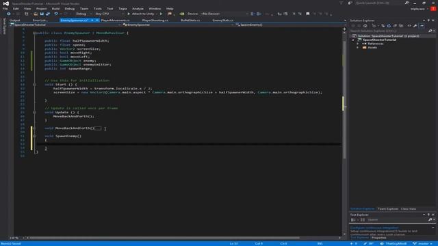Click the notifications filter funnel icon
The image size is (438, 246).
(x=341, y=3)
